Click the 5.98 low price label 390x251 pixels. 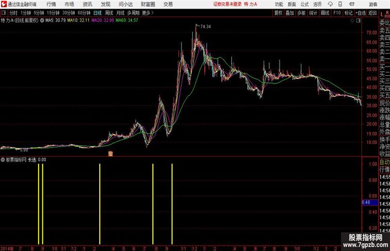point(24,150)
